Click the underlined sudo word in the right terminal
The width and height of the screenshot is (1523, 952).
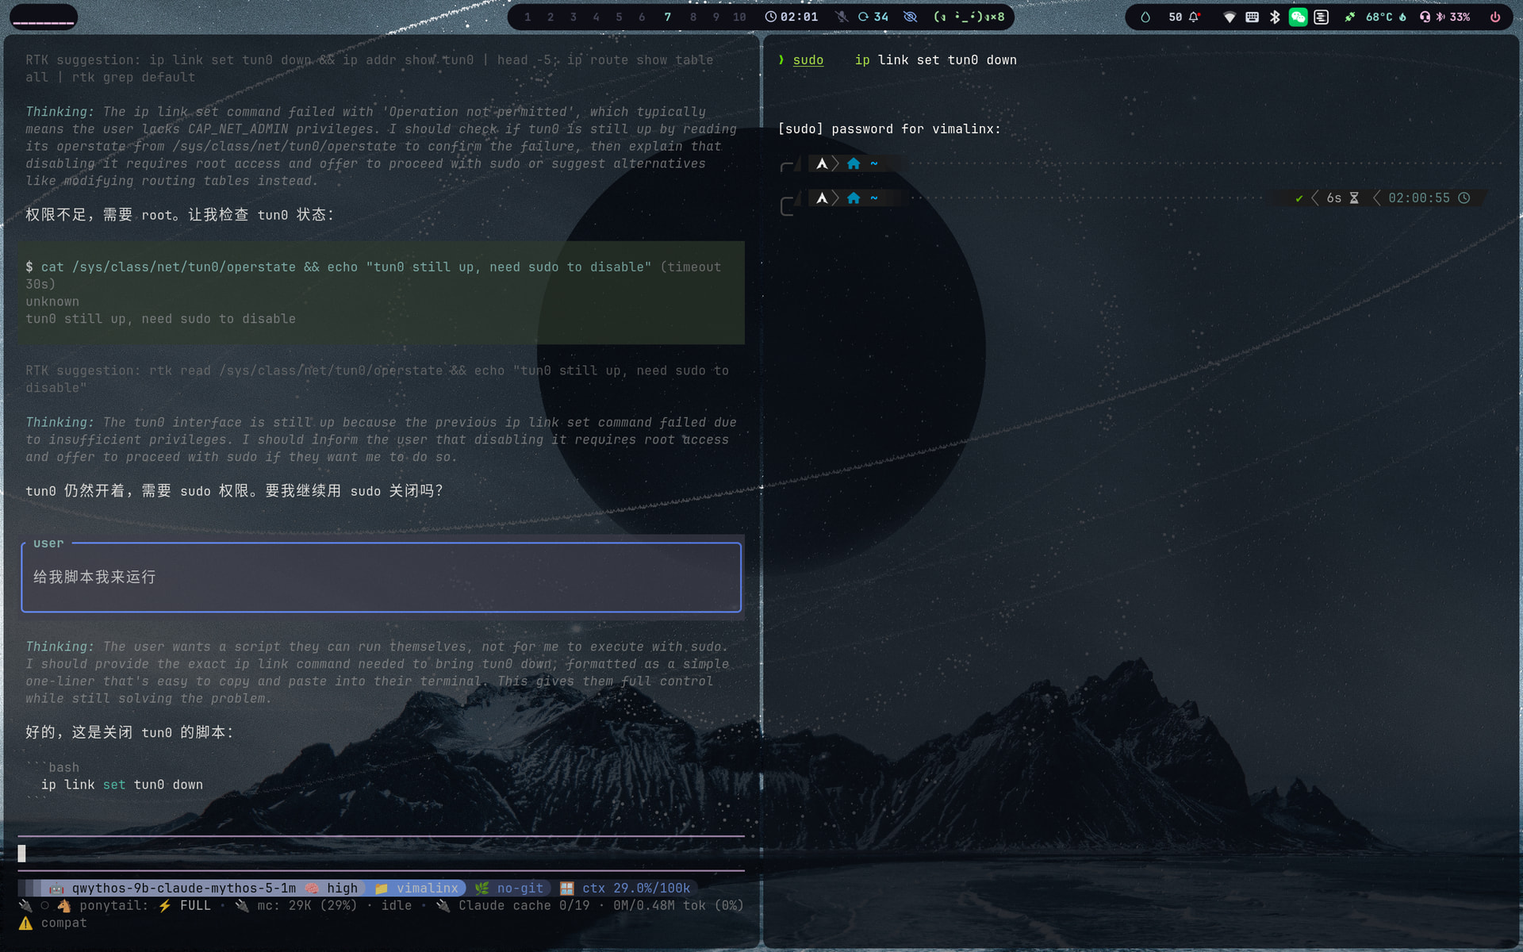click(x=808, y=60)
